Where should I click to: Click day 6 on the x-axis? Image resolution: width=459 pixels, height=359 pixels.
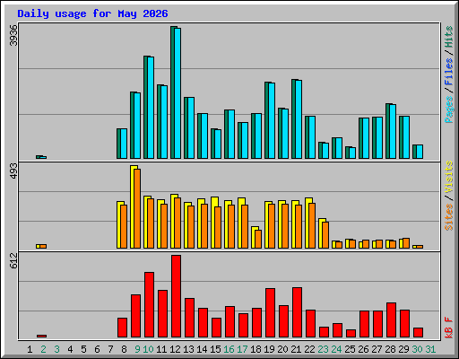97,349
